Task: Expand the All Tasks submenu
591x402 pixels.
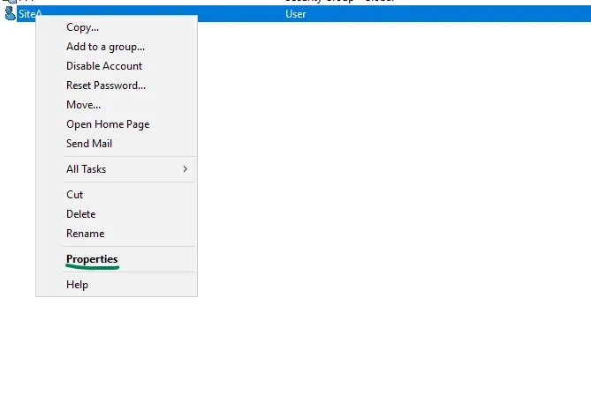Action: pyautogui.click(x=117, y=169)
